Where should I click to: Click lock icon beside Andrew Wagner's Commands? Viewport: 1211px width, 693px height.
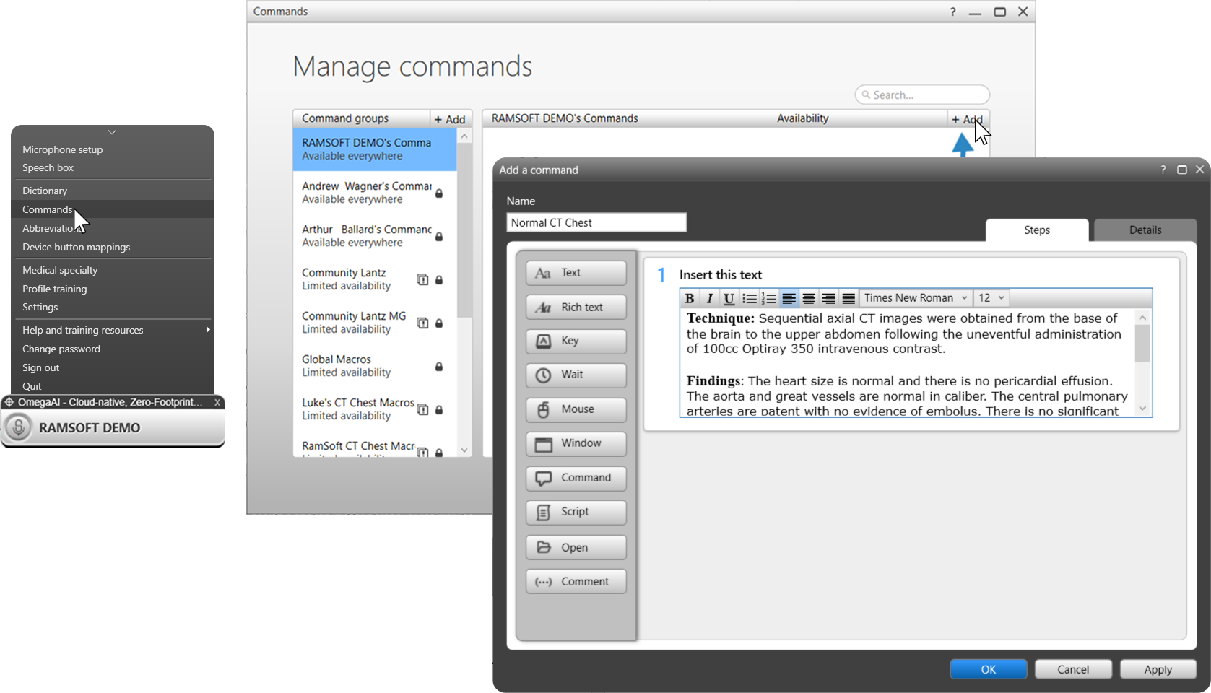439,193
